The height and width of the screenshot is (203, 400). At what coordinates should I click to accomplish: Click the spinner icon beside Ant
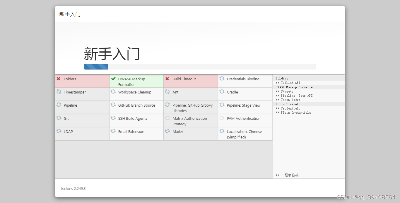167,92
